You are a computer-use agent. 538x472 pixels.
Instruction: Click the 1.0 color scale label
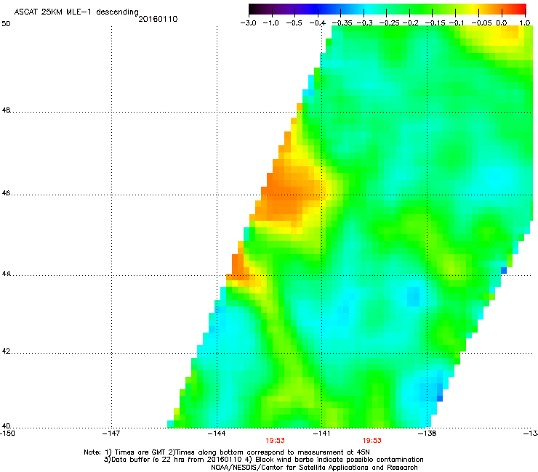coord(525,23)
